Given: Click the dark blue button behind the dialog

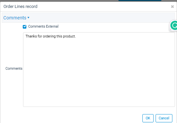Looking at the screenshot, I should (140, 0).
